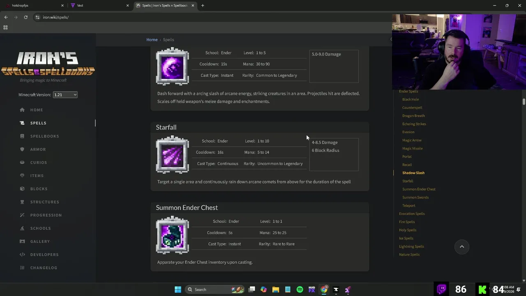Click the Shadow Slash spell icon
The image size is (526, 296).
pyautogui.click(x=173, y=66)
